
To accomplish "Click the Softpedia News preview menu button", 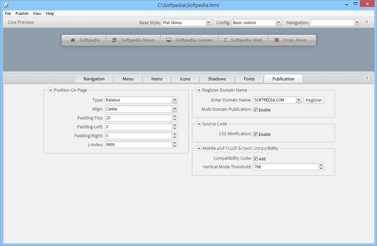I will (x=134, y=40).
